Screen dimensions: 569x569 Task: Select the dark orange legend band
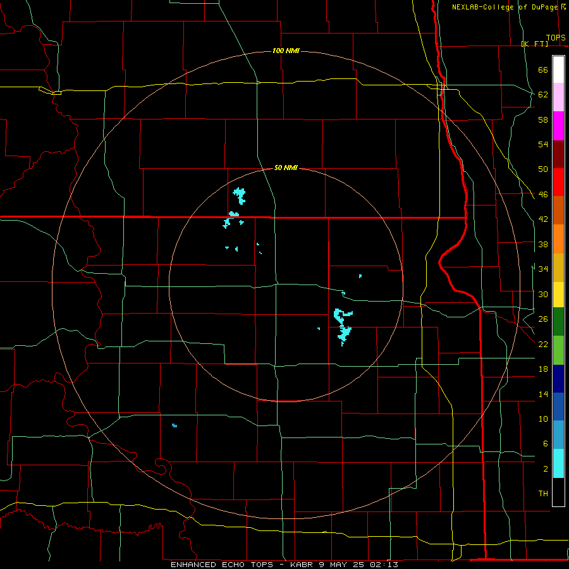click(x=558, y=210)
